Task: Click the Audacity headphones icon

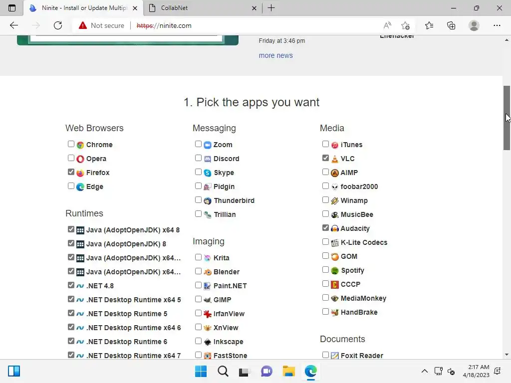Action: pos(335,228)
